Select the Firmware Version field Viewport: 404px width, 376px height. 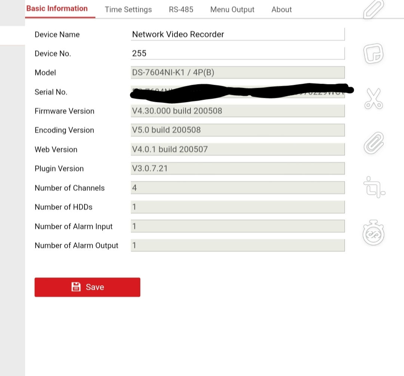tap(238, 111)
